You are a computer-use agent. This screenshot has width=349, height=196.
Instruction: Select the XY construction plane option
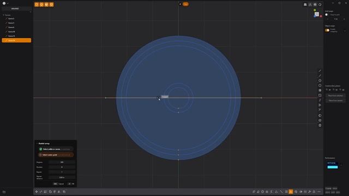[x=328, y=90]
